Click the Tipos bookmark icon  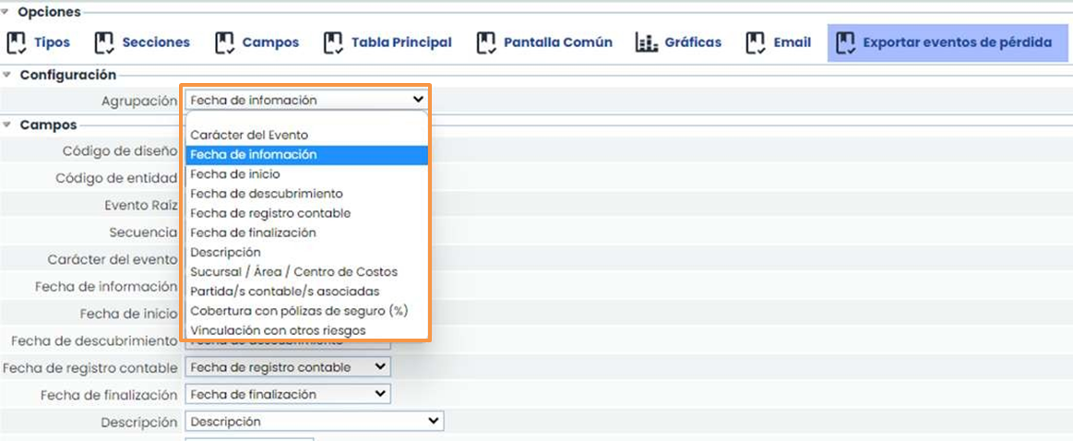[16, 42]
